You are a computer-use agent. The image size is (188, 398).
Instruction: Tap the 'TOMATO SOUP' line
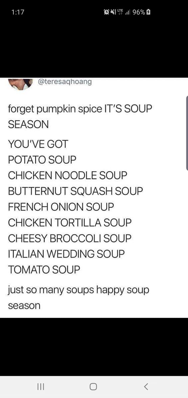pyautogui.click(x=44, y=269)
